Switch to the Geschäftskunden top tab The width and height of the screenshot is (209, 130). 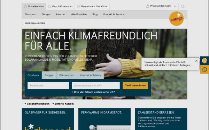coord(60,6)
